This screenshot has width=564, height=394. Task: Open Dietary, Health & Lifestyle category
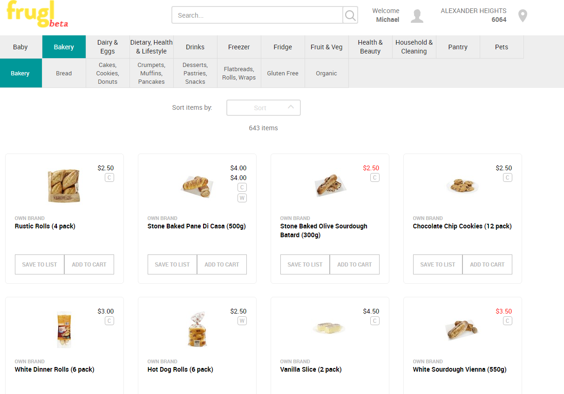[x=151, y=47]
